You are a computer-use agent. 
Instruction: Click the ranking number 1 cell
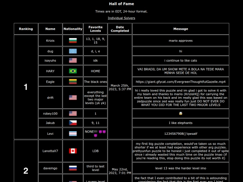pos(26,87)
